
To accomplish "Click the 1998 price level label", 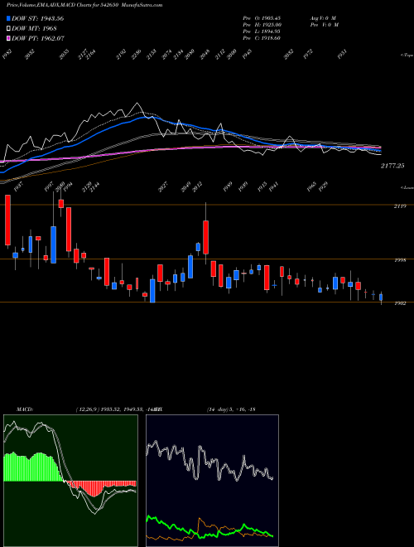I will [400, 260].
